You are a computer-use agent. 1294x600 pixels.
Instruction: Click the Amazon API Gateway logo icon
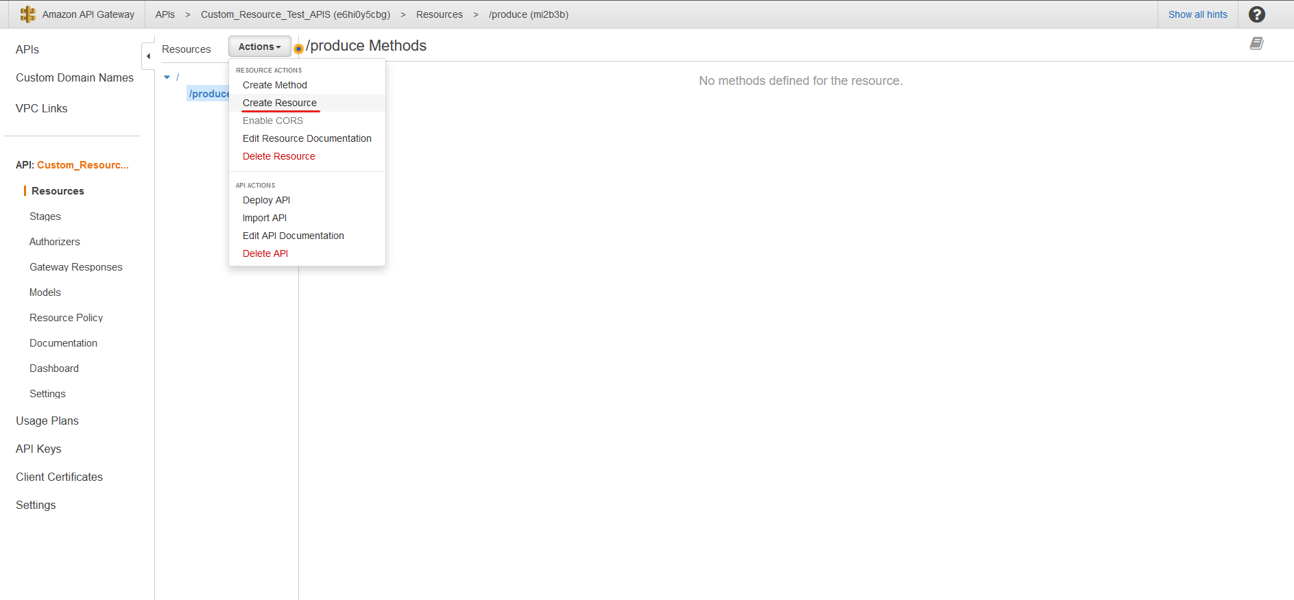(28, 14)
